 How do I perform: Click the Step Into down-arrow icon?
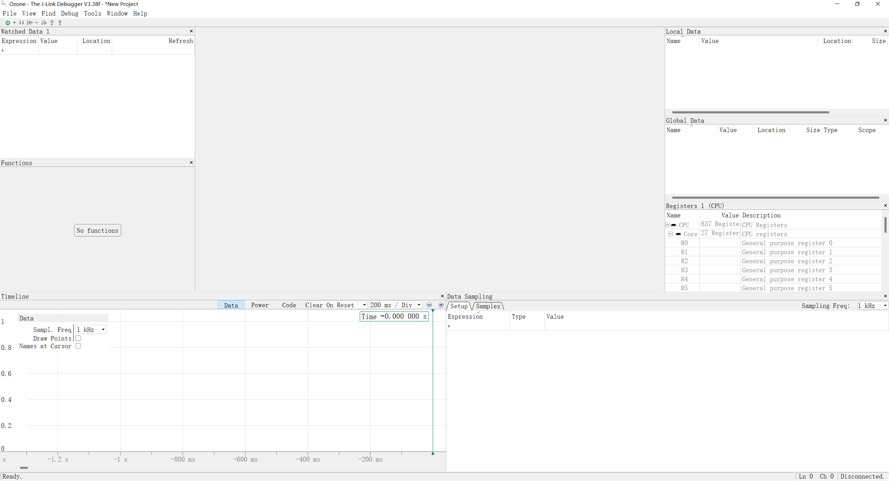pyautogui.click(x=52, y=23)
